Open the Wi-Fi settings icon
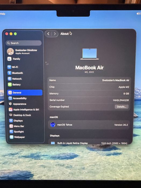This screenshot has height=188, width=141. point(9,67)
